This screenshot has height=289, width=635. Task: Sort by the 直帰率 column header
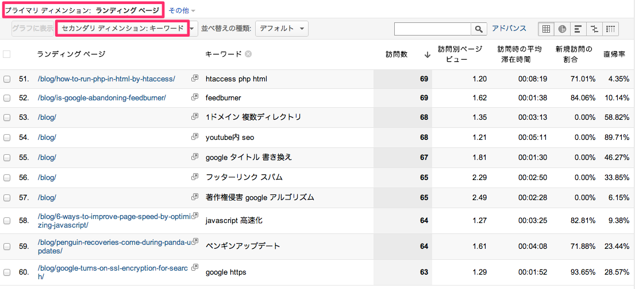[x=614, y=54]
